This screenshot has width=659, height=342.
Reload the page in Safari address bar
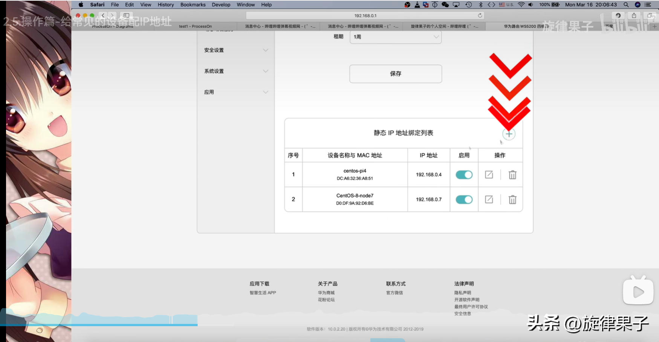click(x=480, y=15)
